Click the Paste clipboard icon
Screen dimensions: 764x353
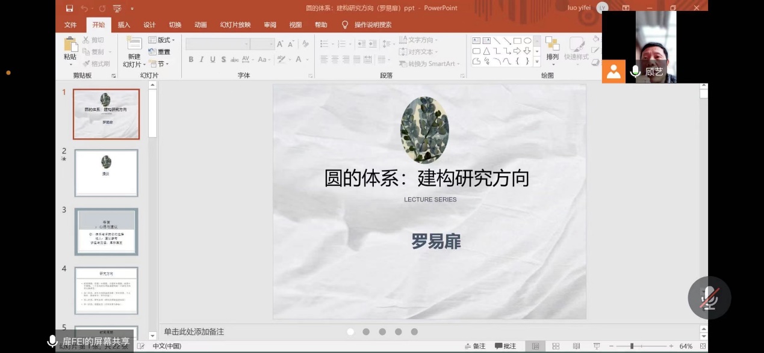pyautogui.click(x=70, y=48)
